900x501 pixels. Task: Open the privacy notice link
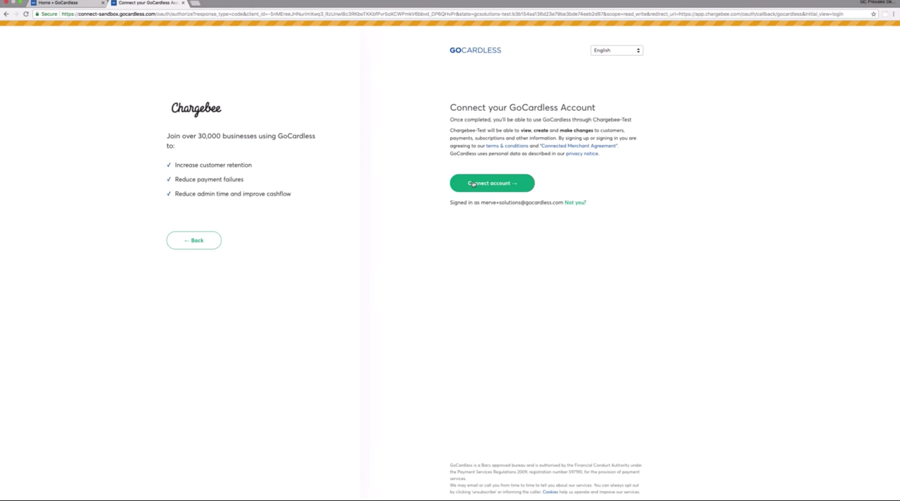click(582, 154)
